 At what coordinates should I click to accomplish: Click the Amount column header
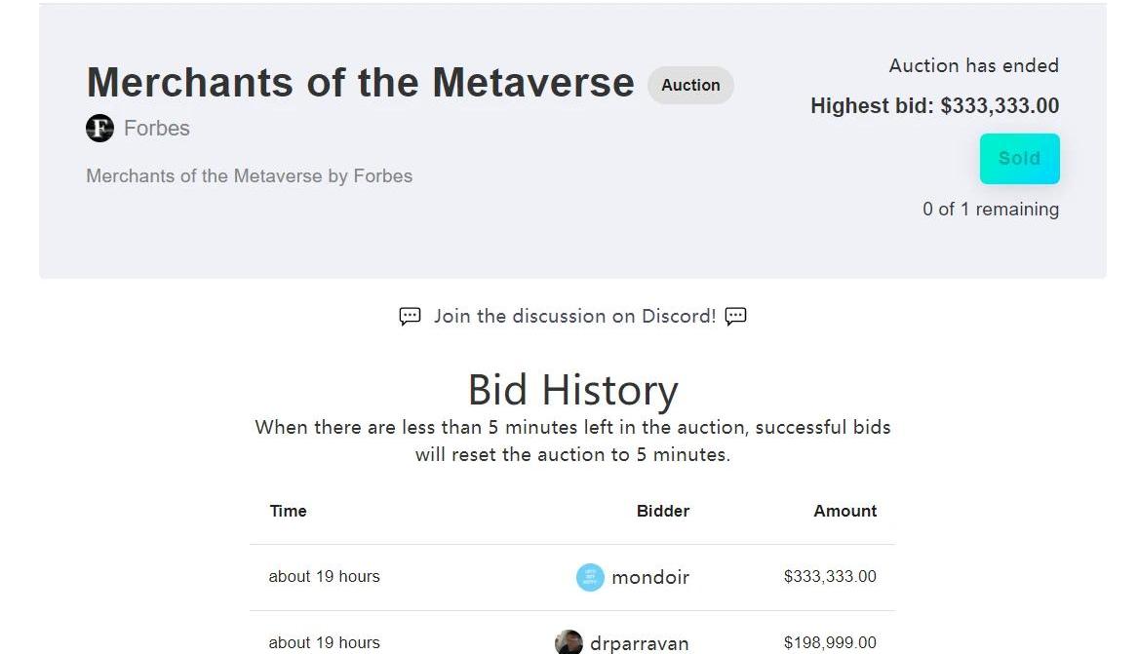[x=845, y=511]
